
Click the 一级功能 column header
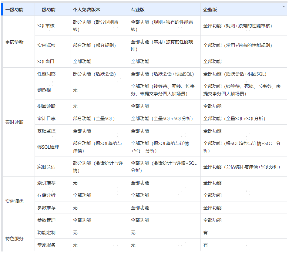[19, 10]
